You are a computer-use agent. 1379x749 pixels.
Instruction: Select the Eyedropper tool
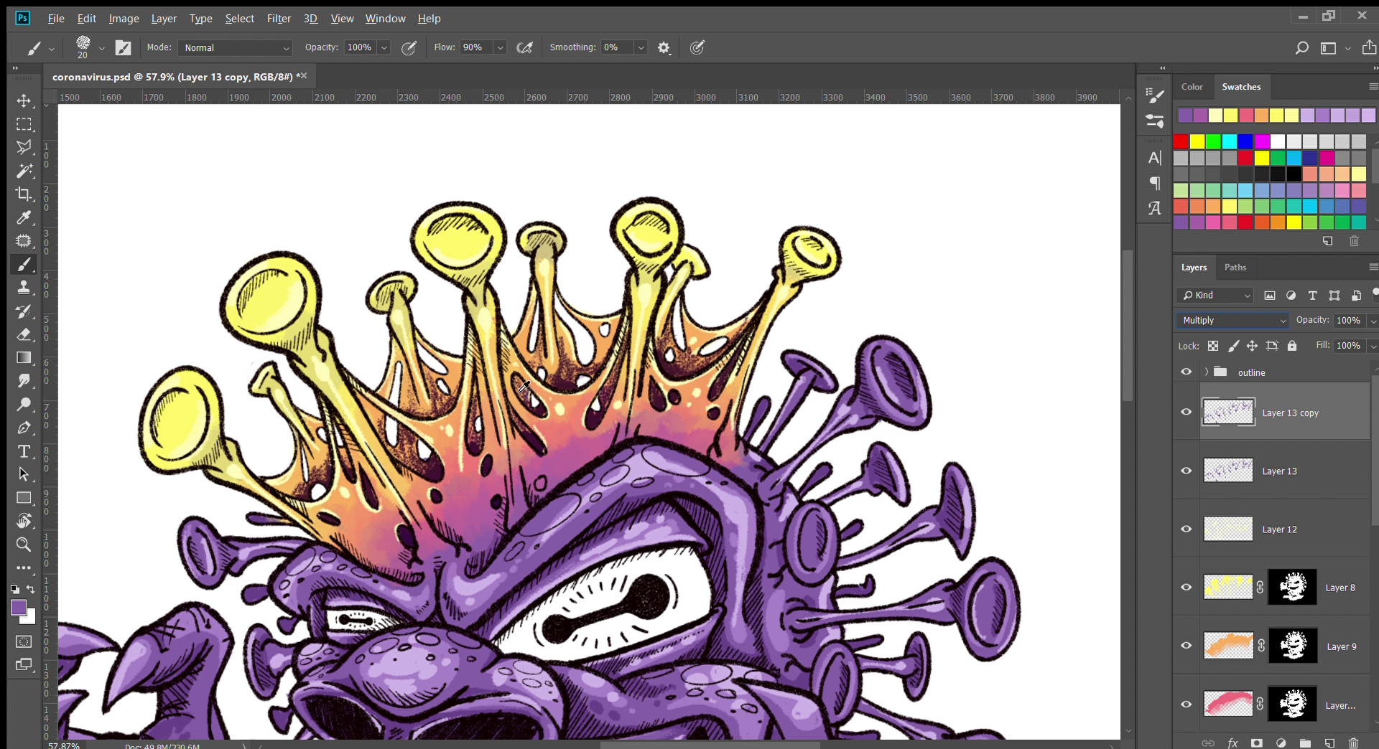click(x=24, y=217)
